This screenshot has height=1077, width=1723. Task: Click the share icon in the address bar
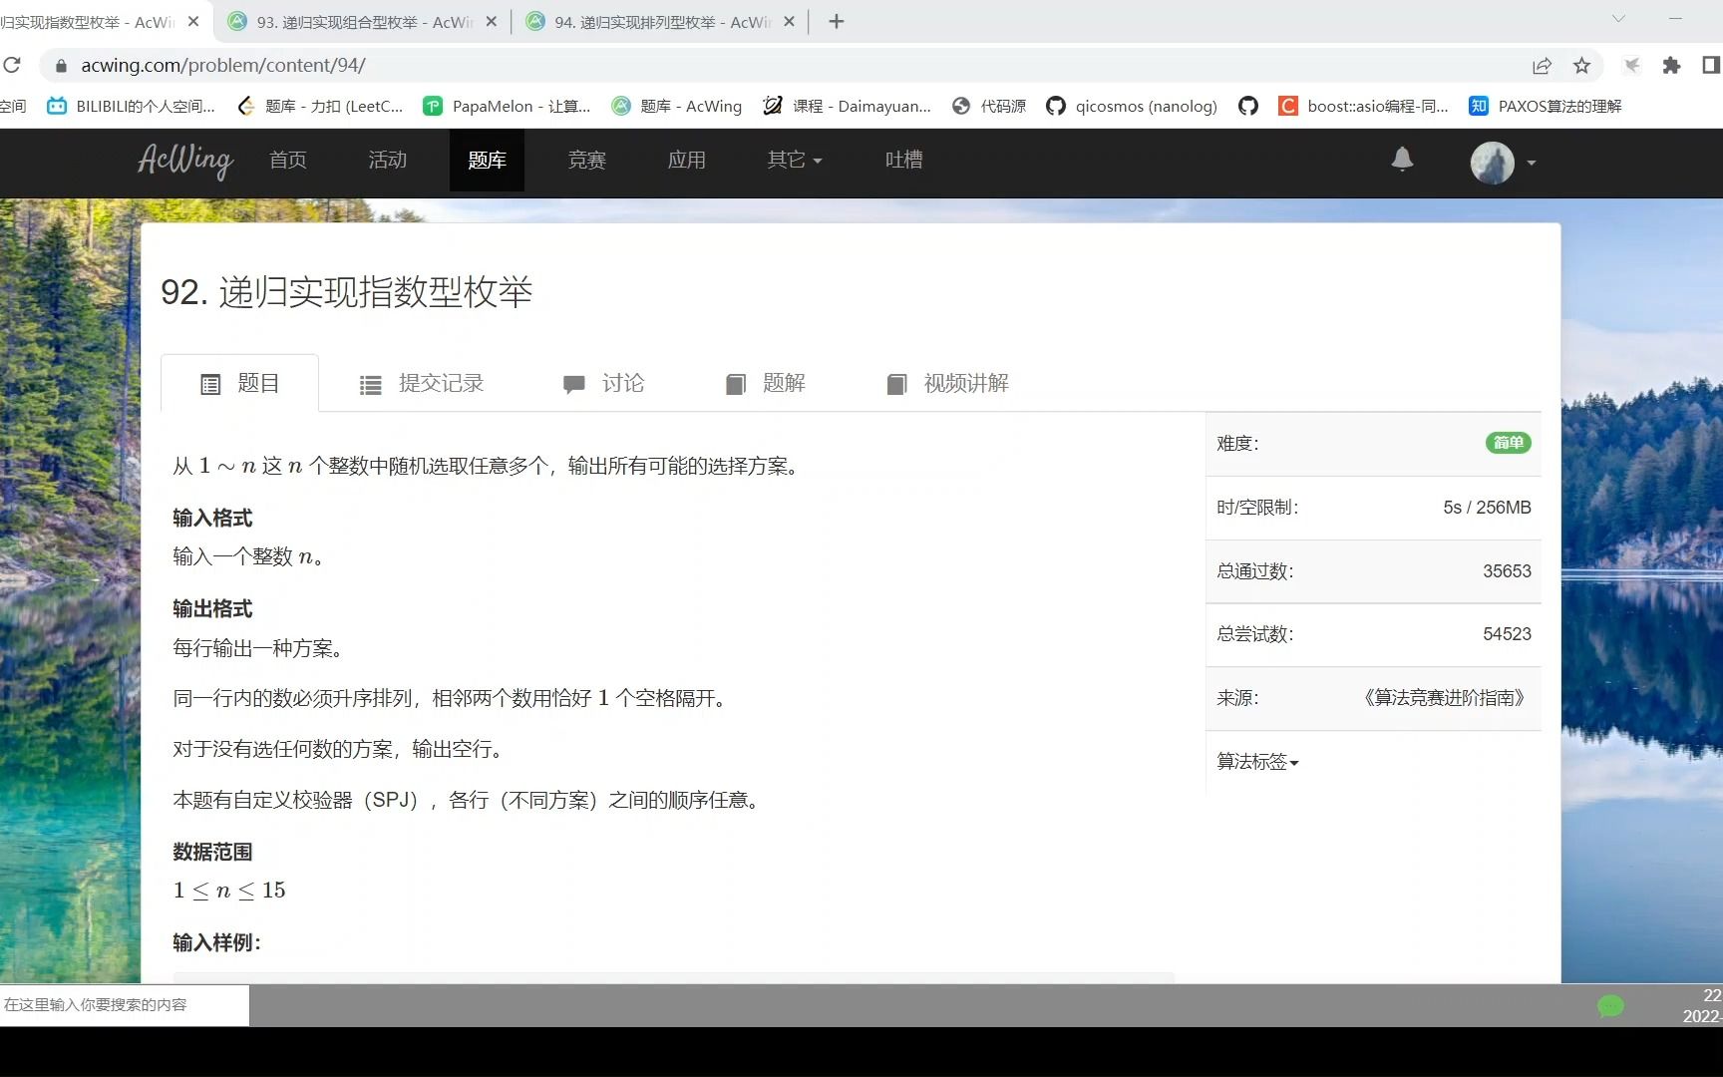point(1542,66)
